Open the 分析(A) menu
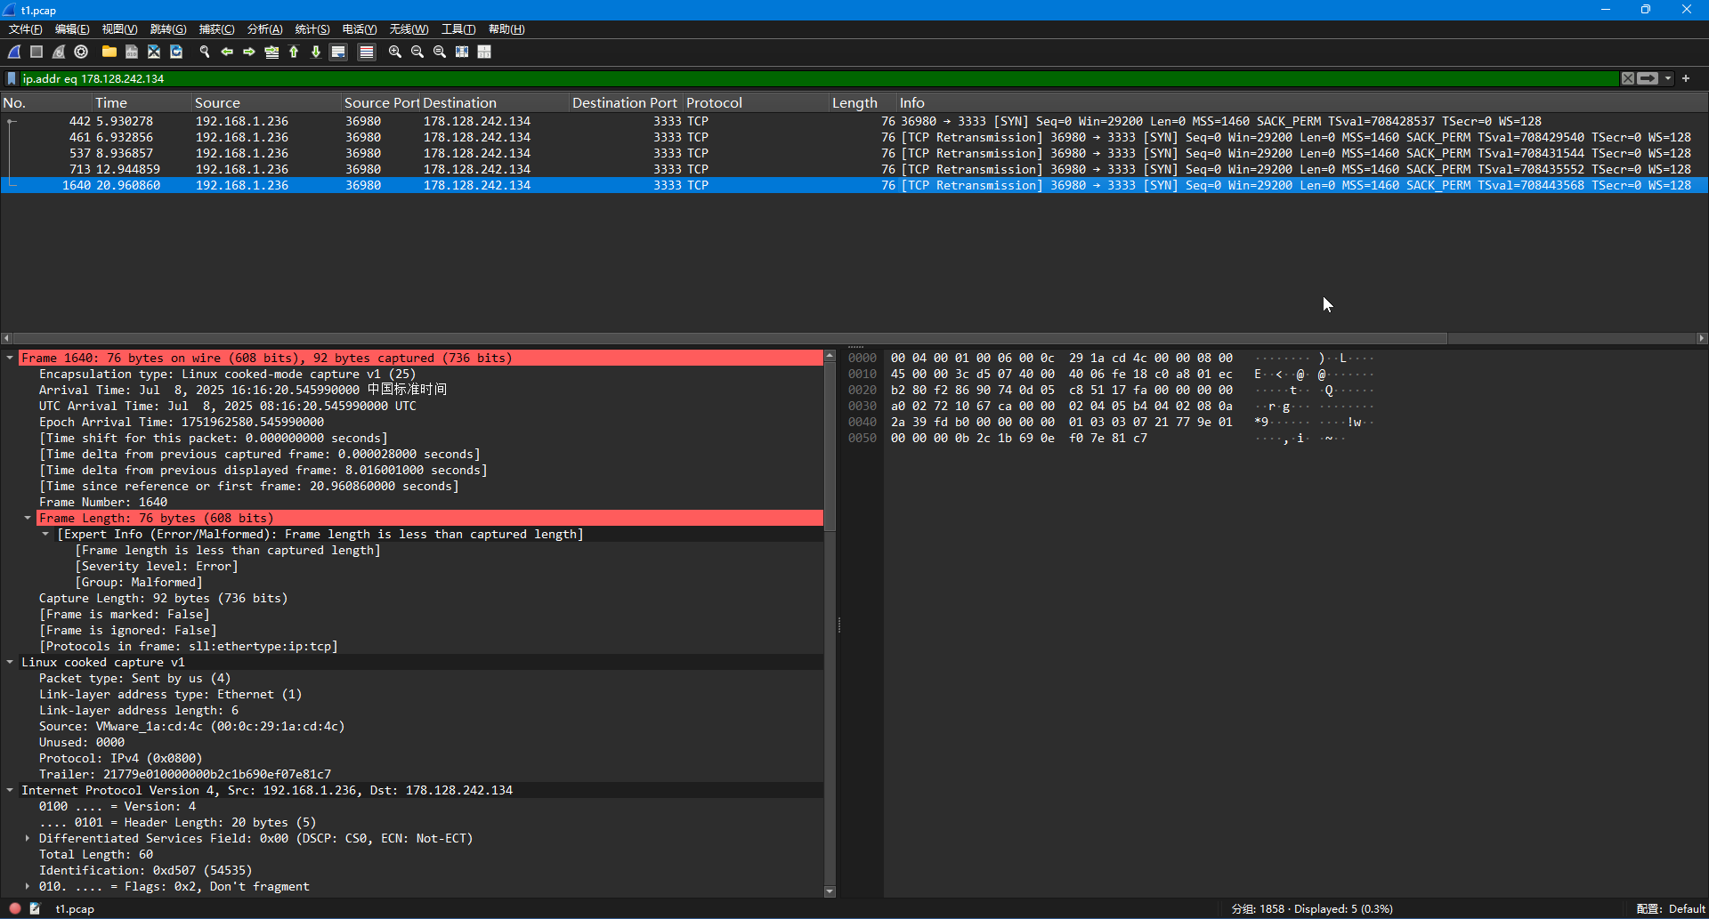This screenshot has width=1709, height=919. 264,29
